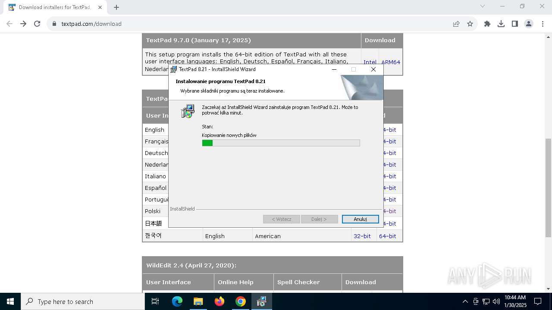The width and height of the screenshot is (552, 310).
Task: Click the page vertical scrollbar thumb
Action: pos(548,188)
